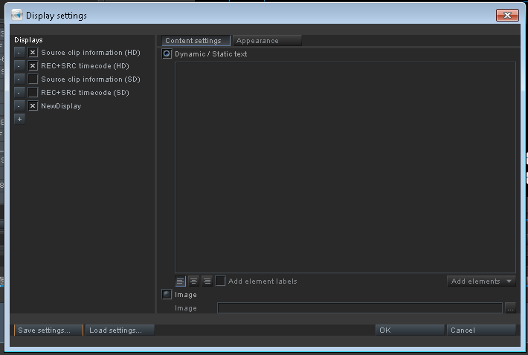
Task: Align text right
Action: (x=207, y=281)
